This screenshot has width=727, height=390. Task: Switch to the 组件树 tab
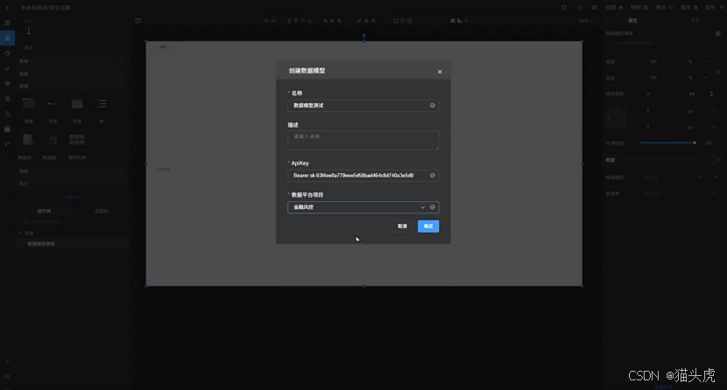[x=44, y=211]
